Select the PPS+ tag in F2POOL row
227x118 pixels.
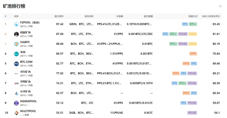[193, 24]
